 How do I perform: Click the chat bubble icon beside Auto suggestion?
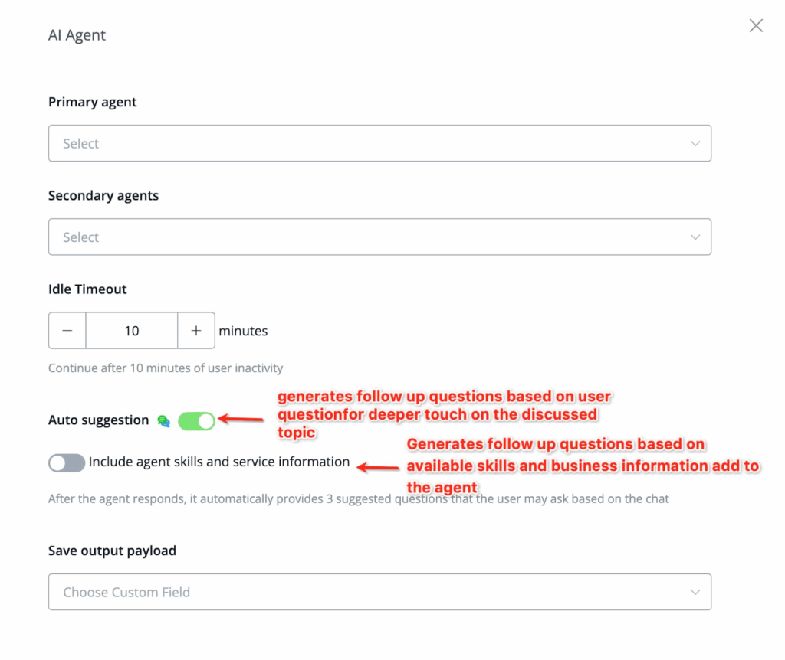click(163, 420)
